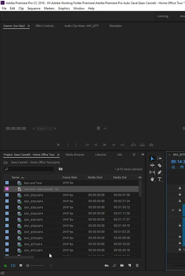Select the Pen tool
This screenshot has height=276, width=185.
tap(160, 172)
